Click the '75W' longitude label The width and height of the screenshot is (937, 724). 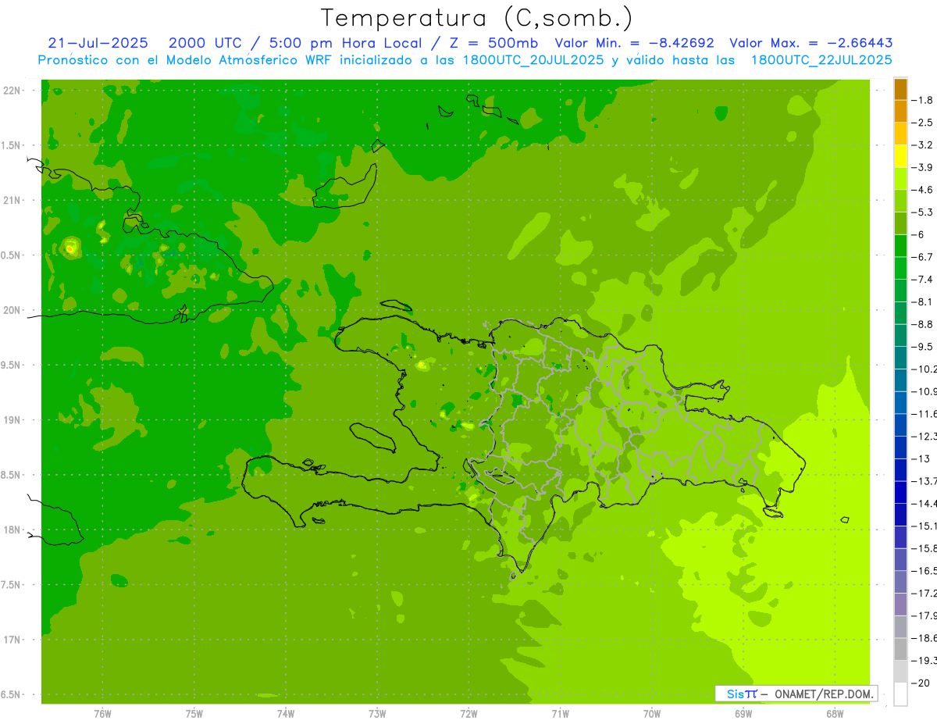point(194,714)
